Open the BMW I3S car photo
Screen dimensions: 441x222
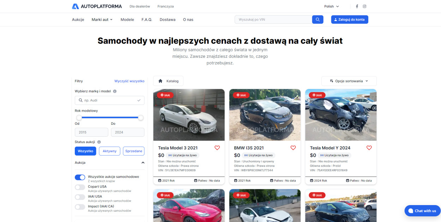click(265, 115)
